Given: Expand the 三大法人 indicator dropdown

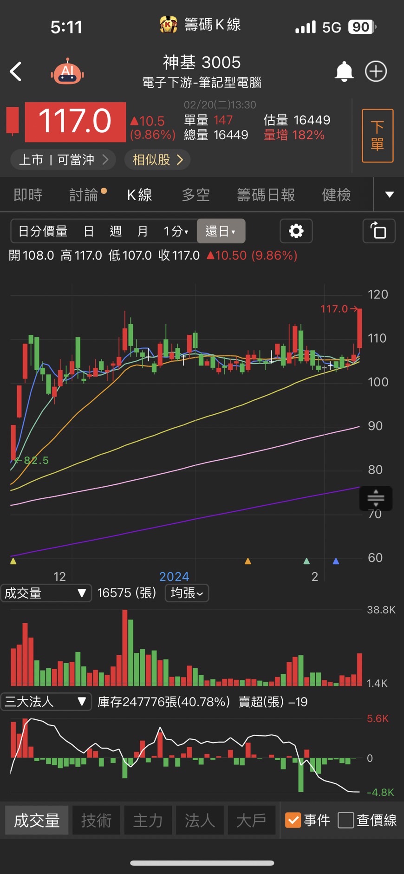Looking at the screenshot, I should (46, 701).
